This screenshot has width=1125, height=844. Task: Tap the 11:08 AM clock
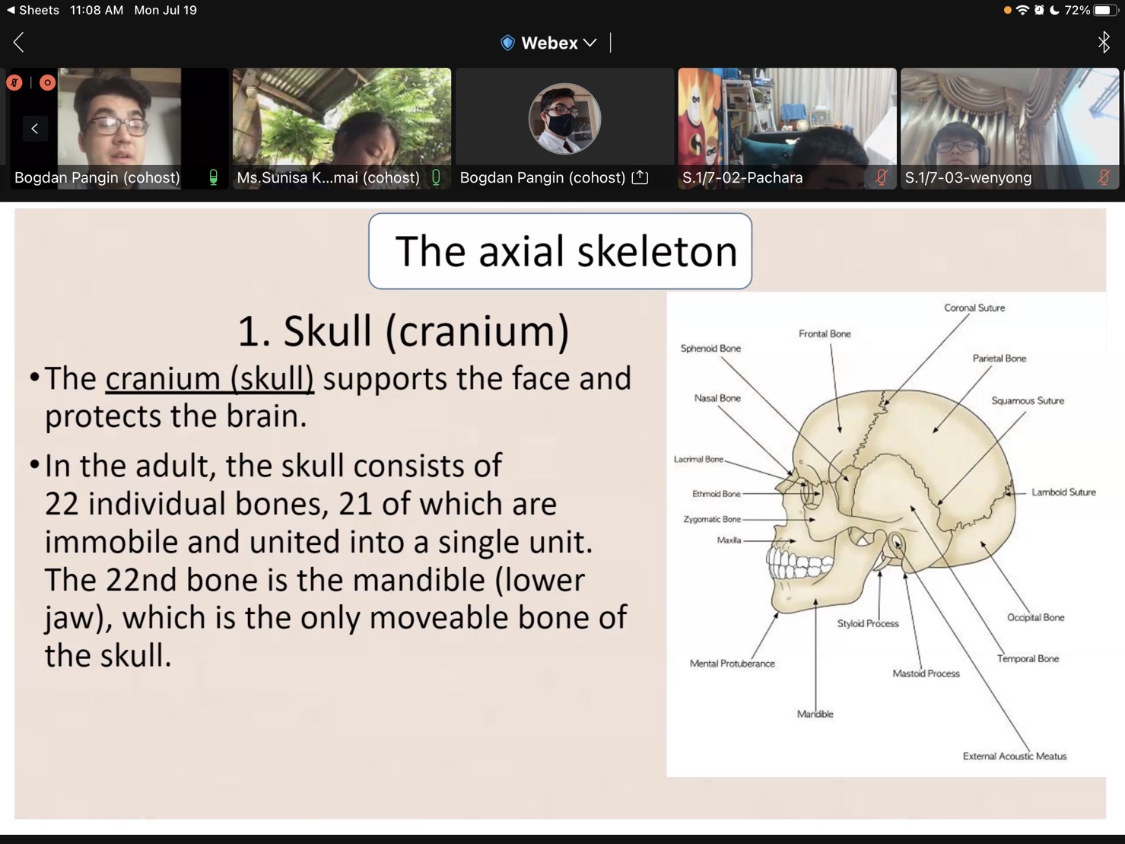(x=96, y=10)
